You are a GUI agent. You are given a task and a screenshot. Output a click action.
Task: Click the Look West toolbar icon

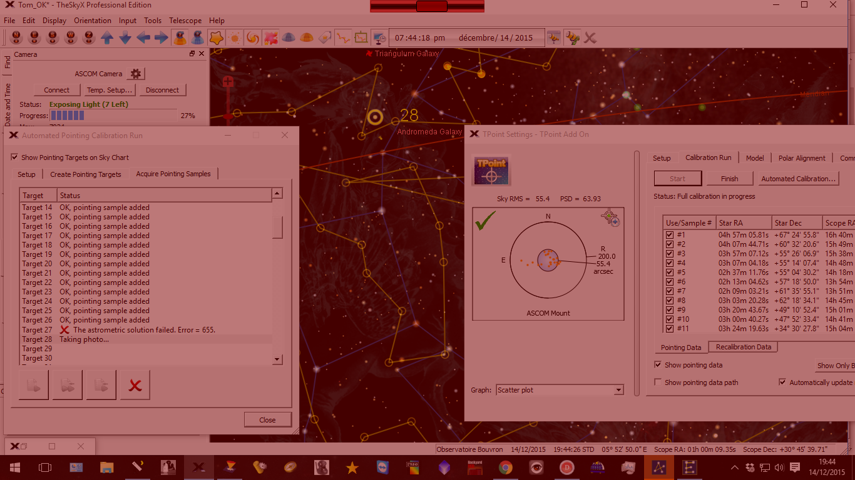click(x=71, y=37)
